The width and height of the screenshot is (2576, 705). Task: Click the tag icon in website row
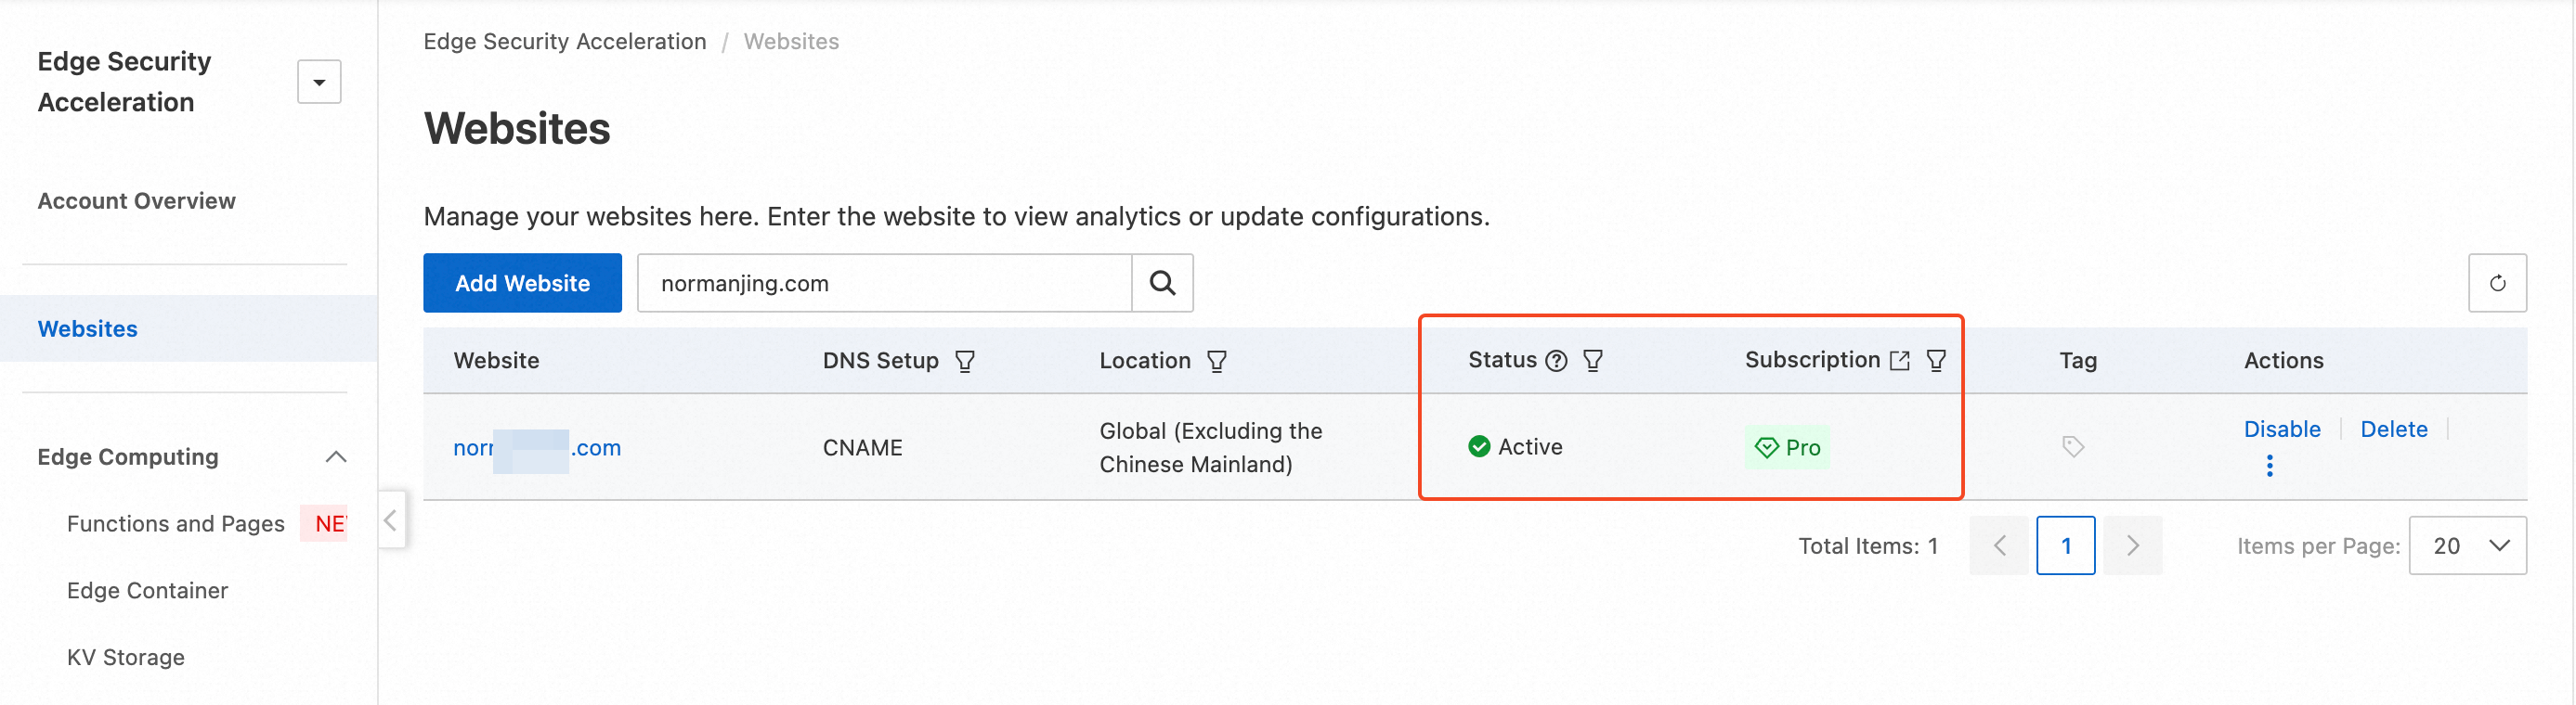(x=2073, y=446)
